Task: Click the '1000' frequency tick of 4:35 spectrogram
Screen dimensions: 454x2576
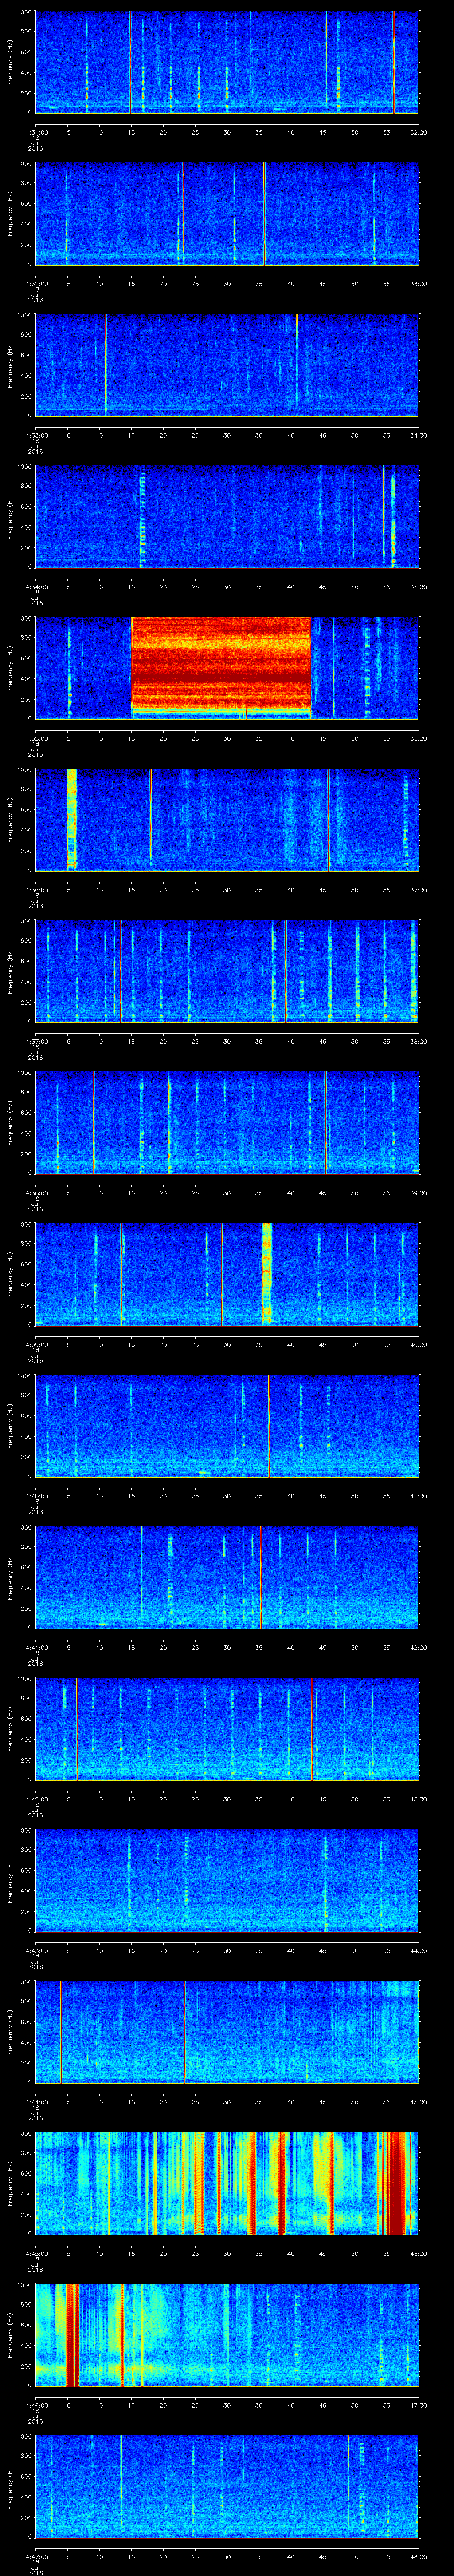Action: 25,618
